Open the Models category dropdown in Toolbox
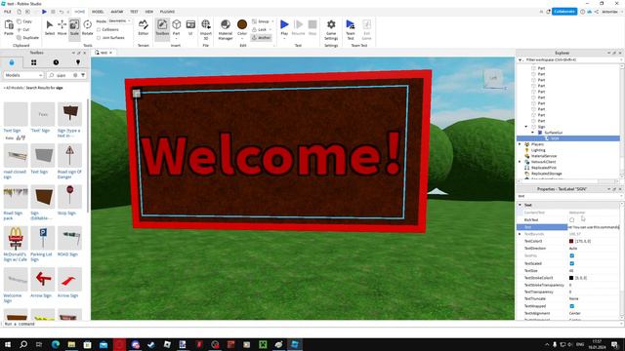The image size is (625, 351). tap(23, 75)
